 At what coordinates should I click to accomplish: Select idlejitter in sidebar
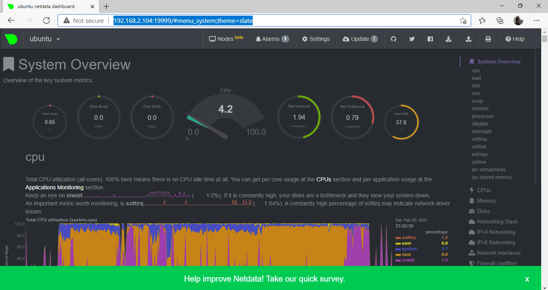click(x=480, y=124)
